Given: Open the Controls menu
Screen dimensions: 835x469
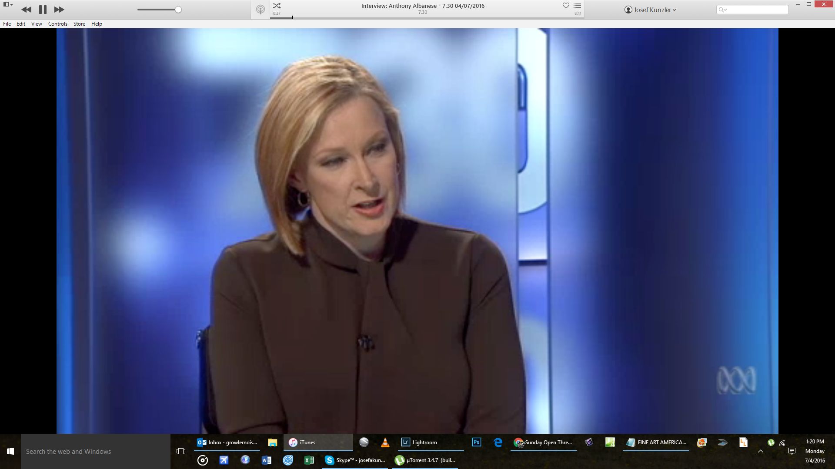Looking at the screenshot, I should tap(57, 24).
